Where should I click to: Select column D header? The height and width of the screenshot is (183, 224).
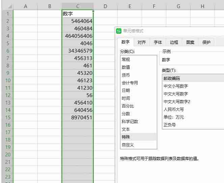105,6
